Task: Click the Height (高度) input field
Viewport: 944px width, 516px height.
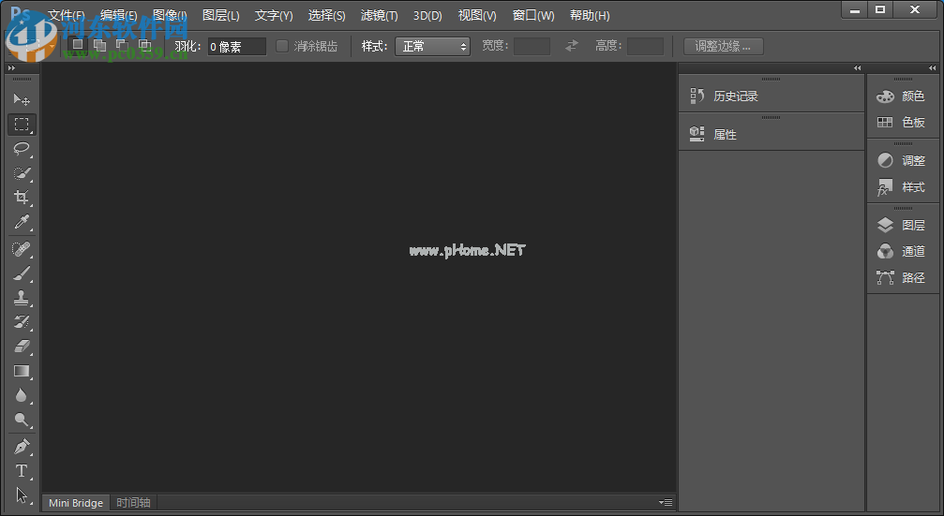Action: (645, 46)
